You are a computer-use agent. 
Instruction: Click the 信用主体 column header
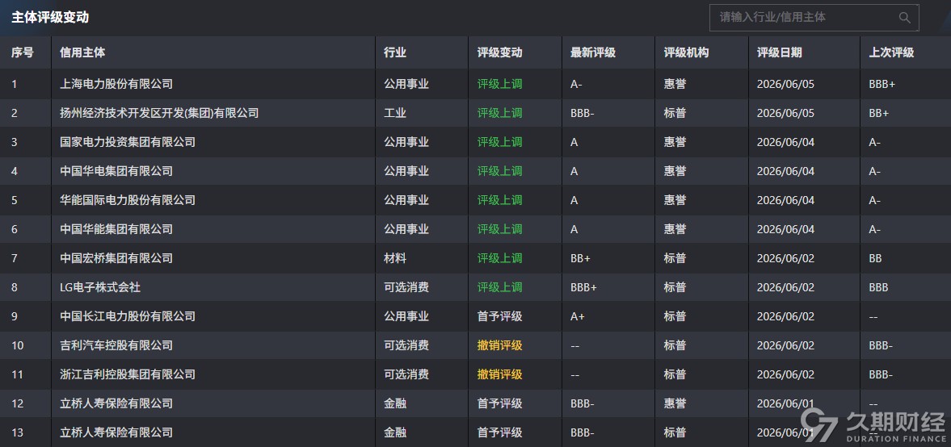click(82, 52)
